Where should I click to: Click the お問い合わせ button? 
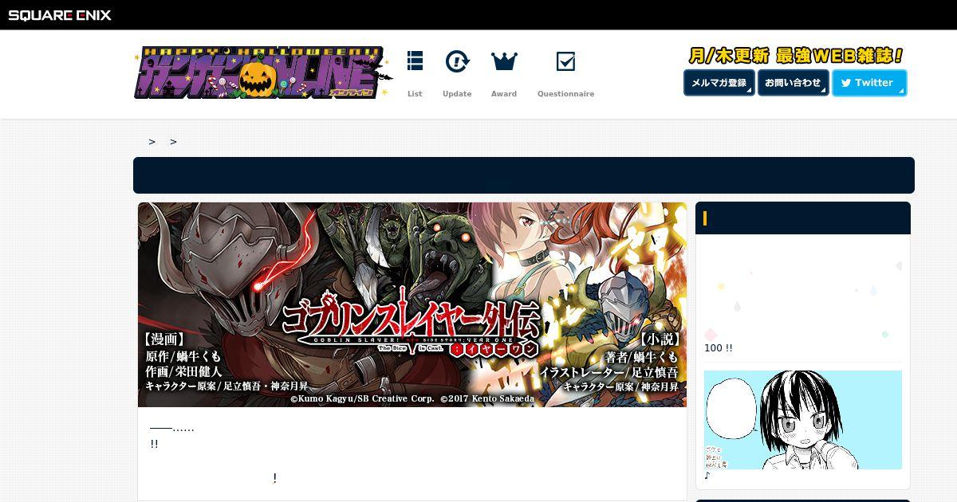(794, 83)
